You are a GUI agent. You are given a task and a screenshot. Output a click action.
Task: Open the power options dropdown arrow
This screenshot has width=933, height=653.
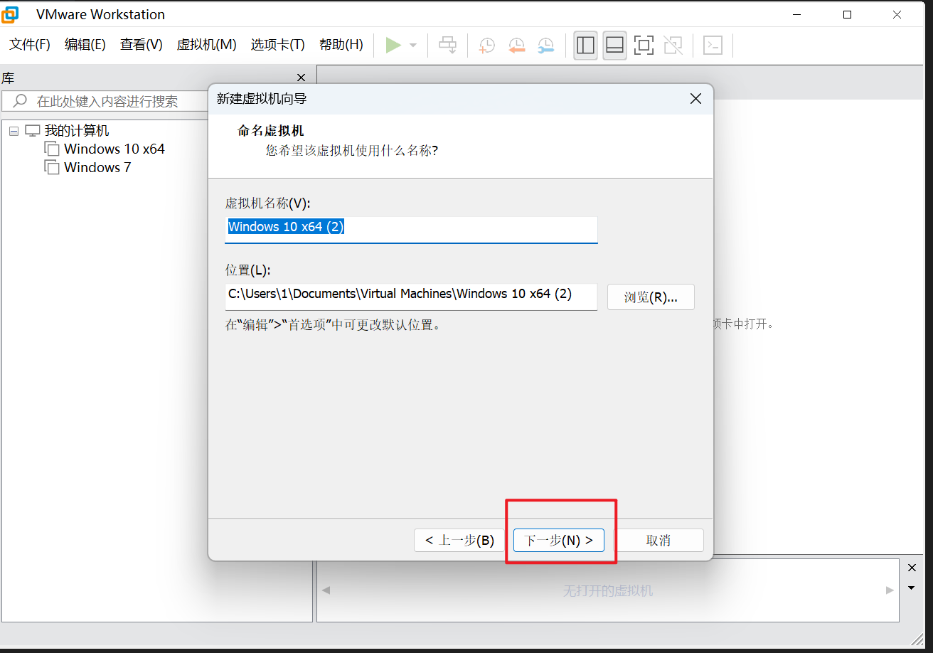tap(413, 46)
